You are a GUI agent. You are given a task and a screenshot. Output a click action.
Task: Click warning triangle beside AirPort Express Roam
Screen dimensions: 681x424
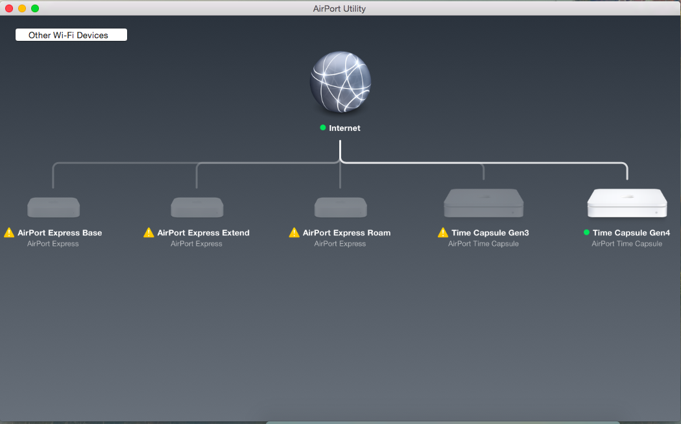point(294,233)
